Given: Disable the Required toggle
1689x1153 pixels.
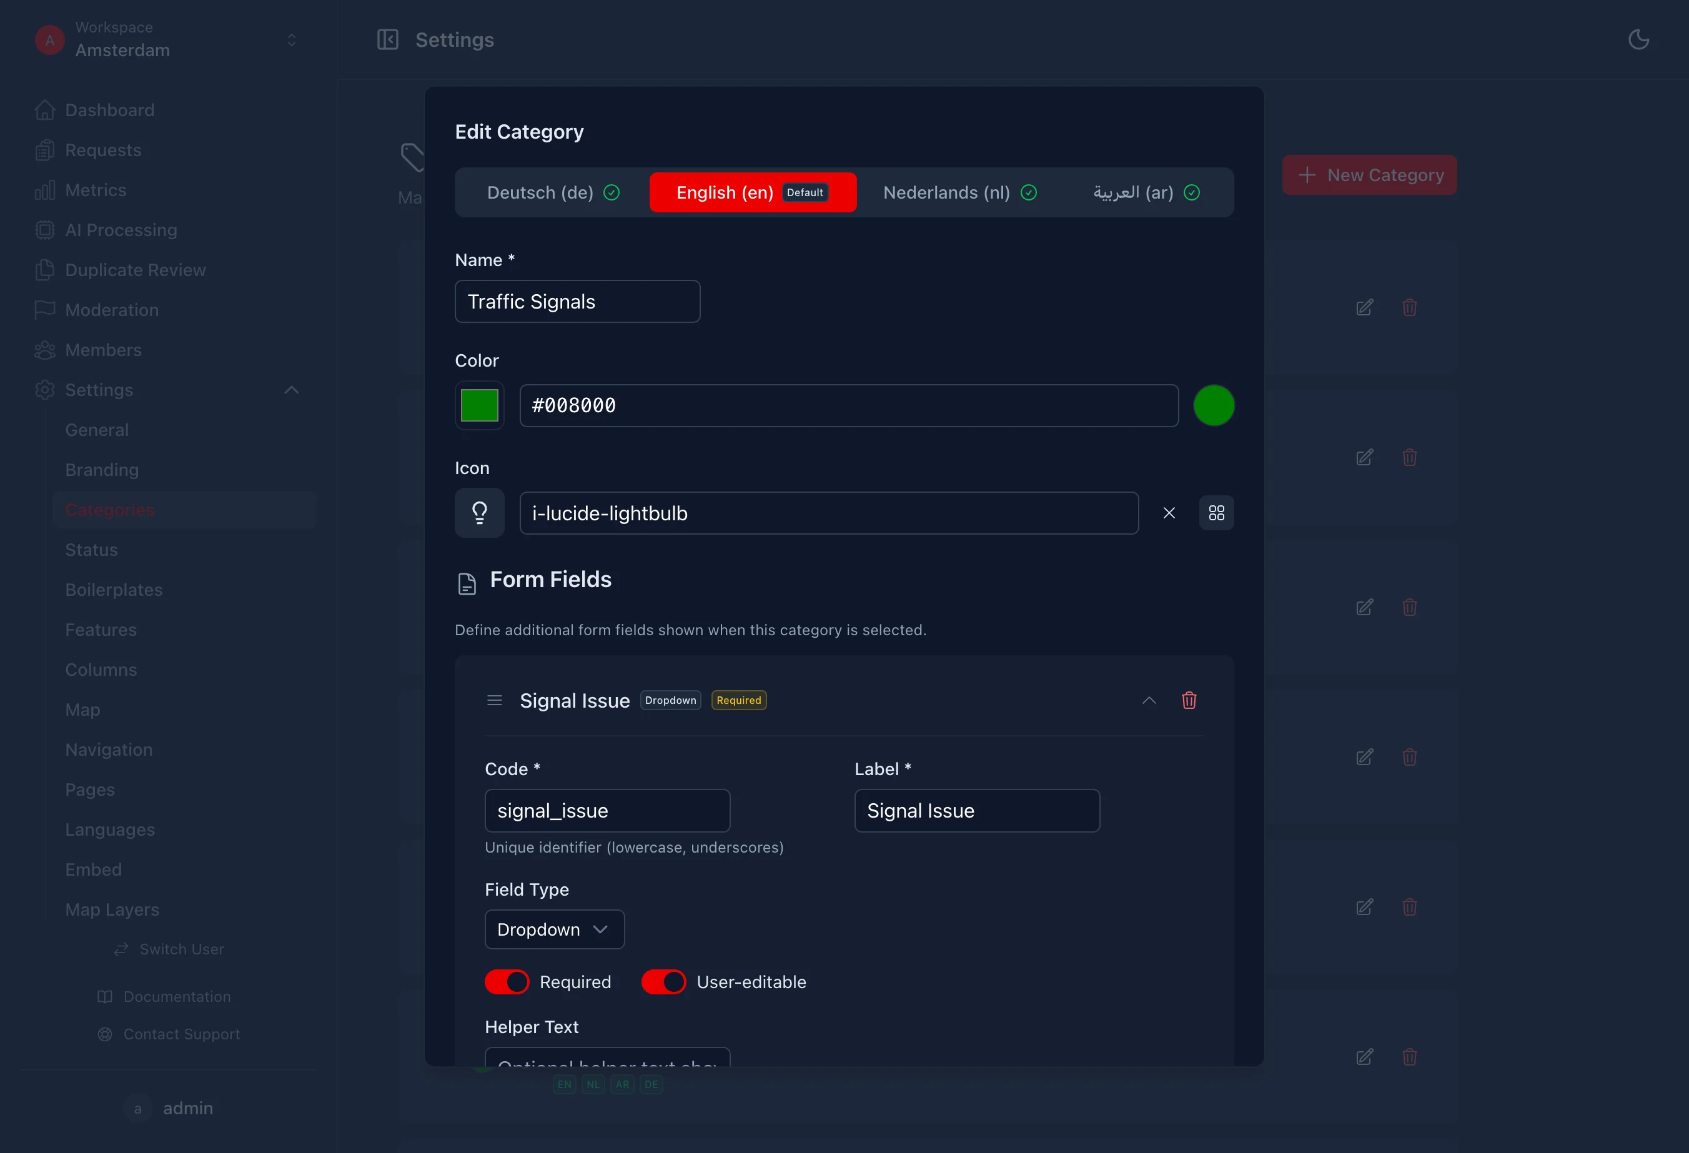Looking at the screenshot, I should point(507,981).
